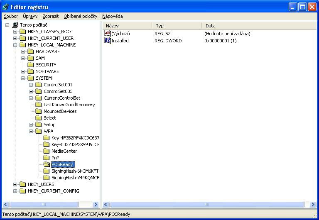Click the PnP folder icon
This screenshot has height=220, width=319.
click(47, 158)
